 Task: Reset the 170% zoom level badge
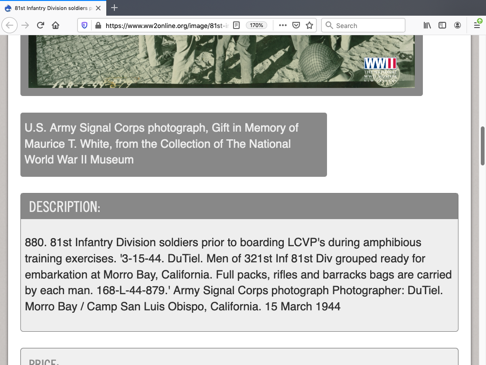pyautogui.click(x=256, y=25)
